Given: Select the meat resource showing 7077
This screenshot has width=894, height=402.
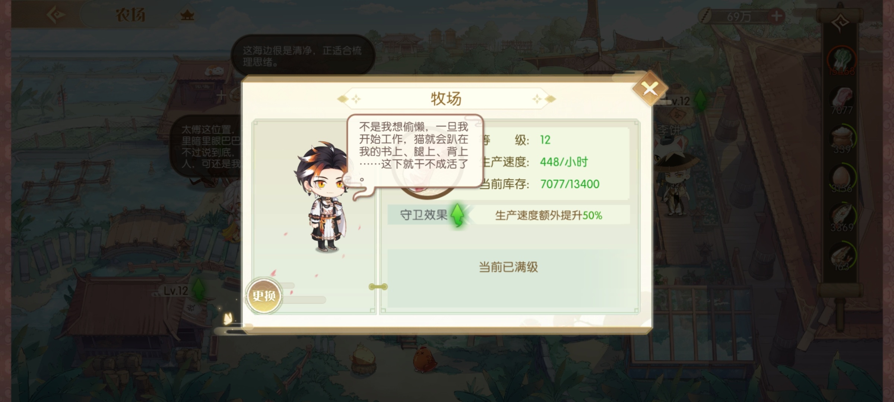Looking at the screenshot, I should tap(842, 100).
